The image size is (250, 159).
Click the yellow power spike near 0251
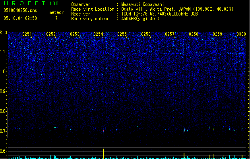pyautogui.click(x=19, y=156)
